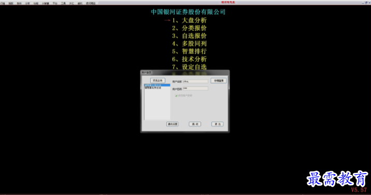The height and width of the screenshot is (195, 371).
Task: Select menu item 1 大盘分析
Action: click(x=189, y=20)
